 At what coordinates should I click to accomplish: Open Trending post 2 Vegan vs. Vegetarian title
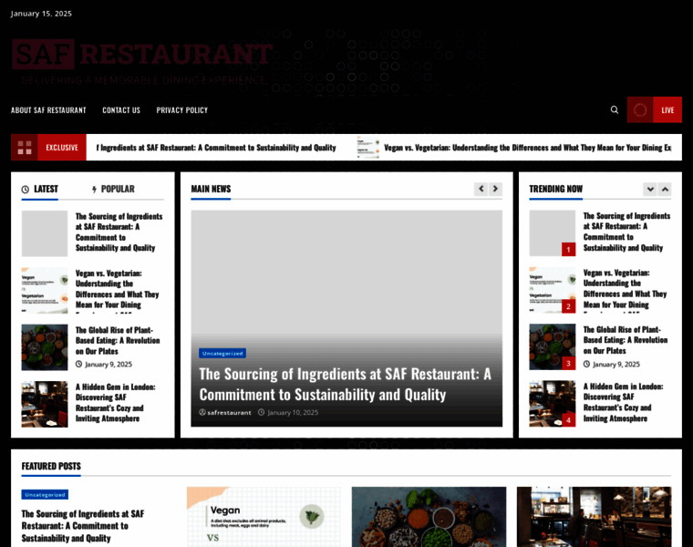[x=625, y=291]
